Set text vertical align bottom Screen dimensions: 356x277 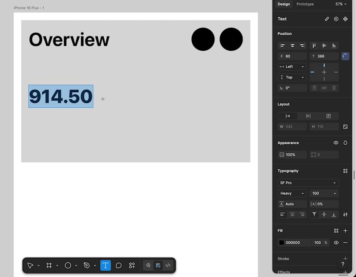334,215
